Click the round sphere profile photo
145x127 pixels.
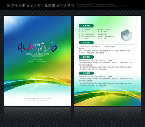[x=127, y=35]
